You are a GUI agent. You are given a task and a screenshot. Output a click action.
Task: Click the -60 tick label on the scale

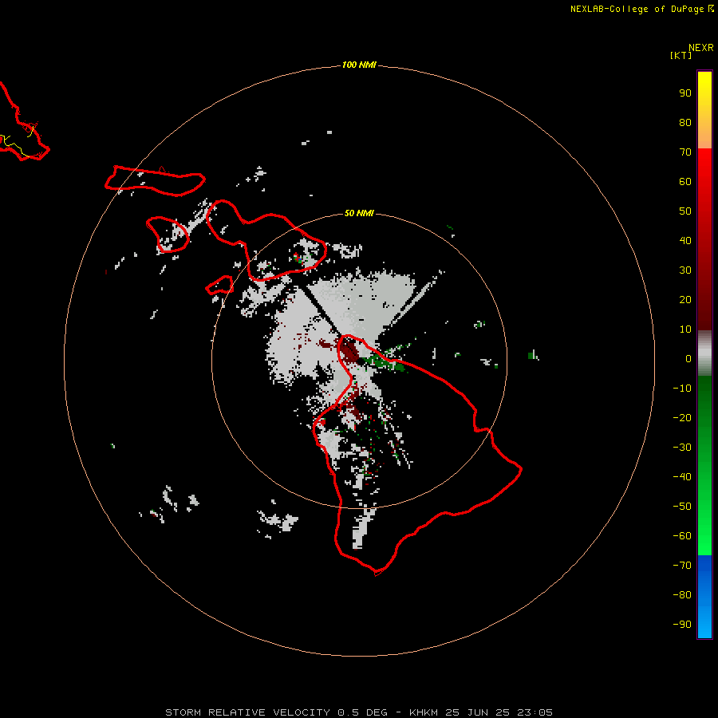[x=682, y=536]
